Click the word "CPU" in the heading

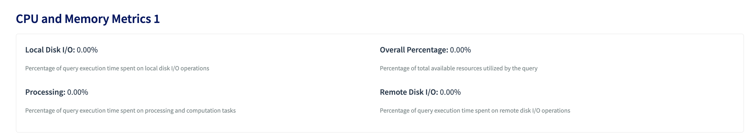pyautogui.click(x=27, y=19)
